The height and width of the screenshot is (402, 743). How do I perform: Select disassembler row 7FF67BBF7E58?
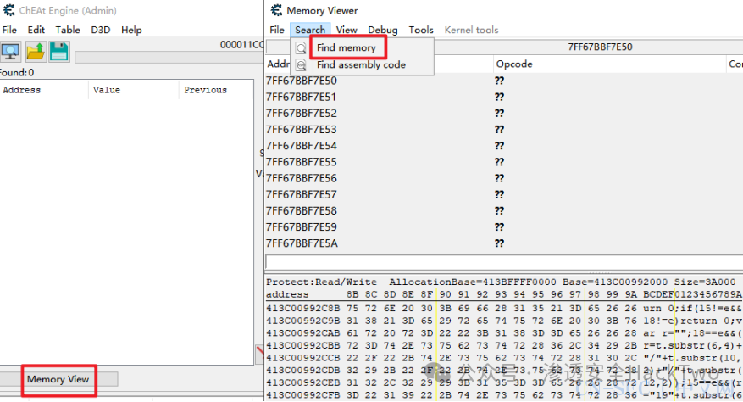click(x=504, y=210)
